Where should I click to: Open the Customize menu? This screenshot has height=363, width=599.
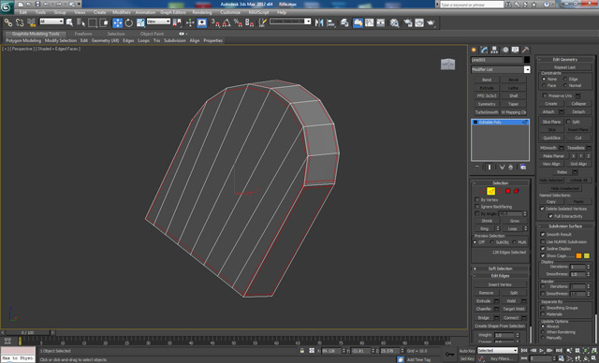(230, 12)
